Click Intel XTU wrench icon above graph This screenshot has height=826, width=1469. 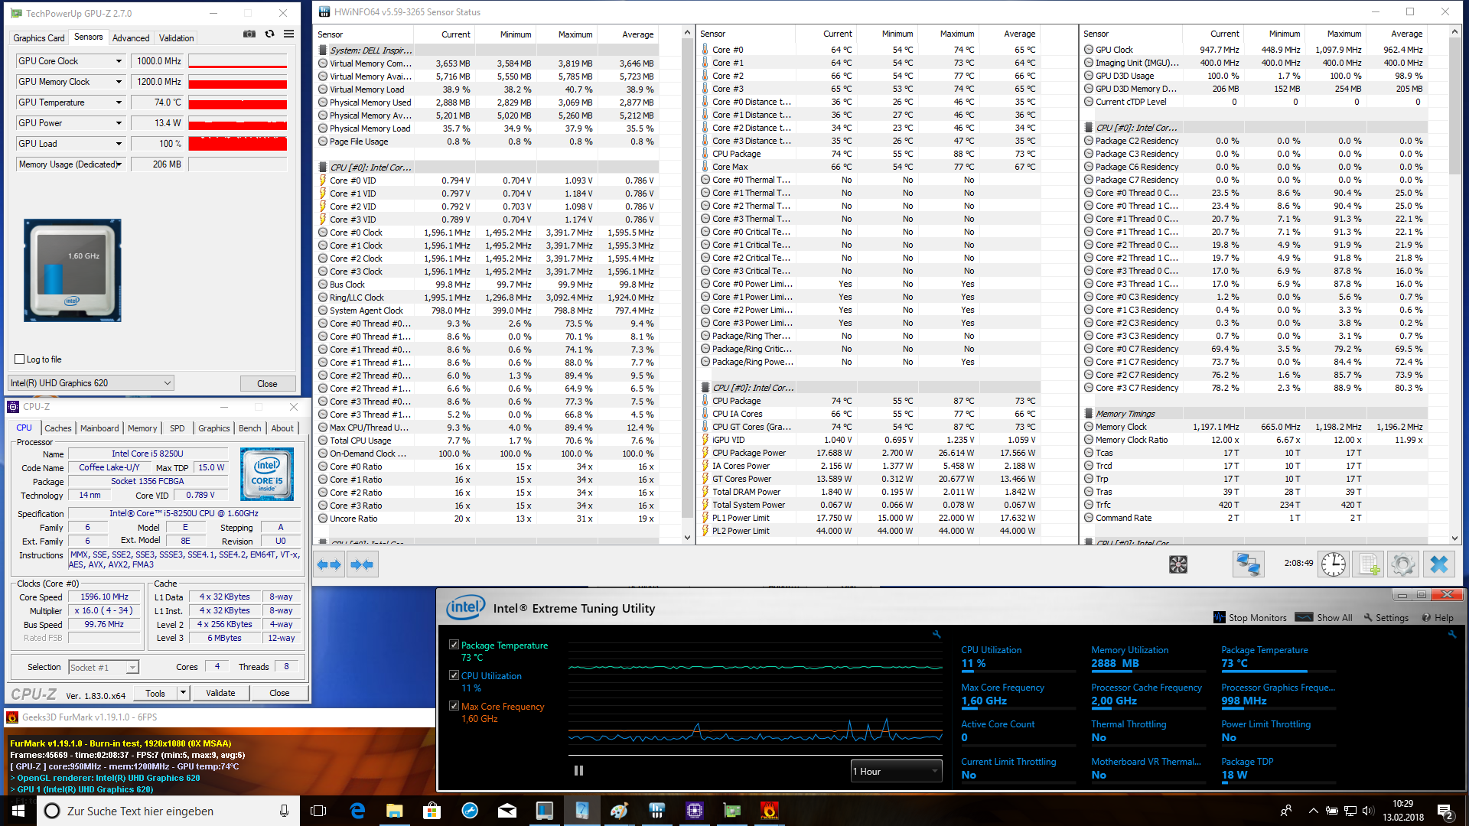coord(936,634)
